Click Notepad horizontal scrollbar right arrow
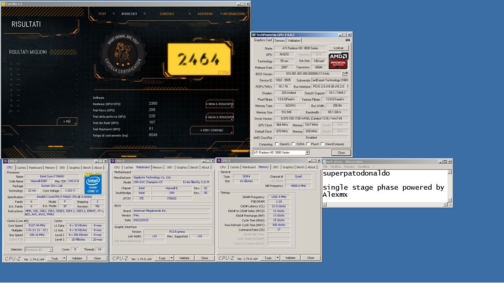Viewport: 504px width, 283px height. pos(445,204)
